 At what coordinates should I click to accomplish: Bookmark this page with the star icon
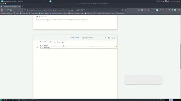(x=125, y=10)
